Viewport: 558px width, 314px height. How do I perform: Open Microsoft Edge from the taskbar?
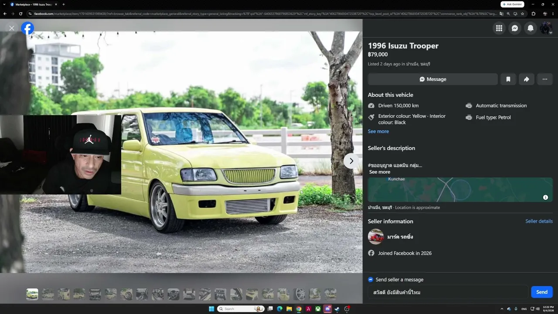279,309
